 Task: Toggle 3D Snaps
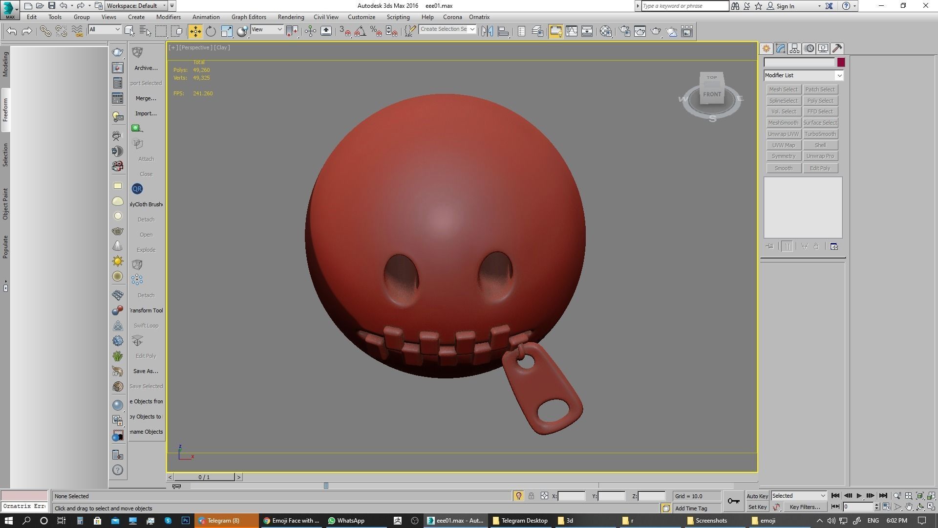coord(344,31)
